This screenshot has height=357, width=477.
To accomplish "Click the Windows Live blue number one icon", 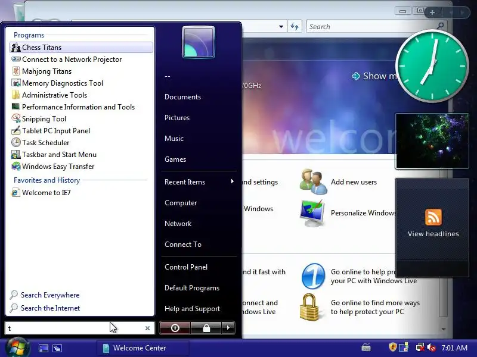I will (x=314, y=276).
